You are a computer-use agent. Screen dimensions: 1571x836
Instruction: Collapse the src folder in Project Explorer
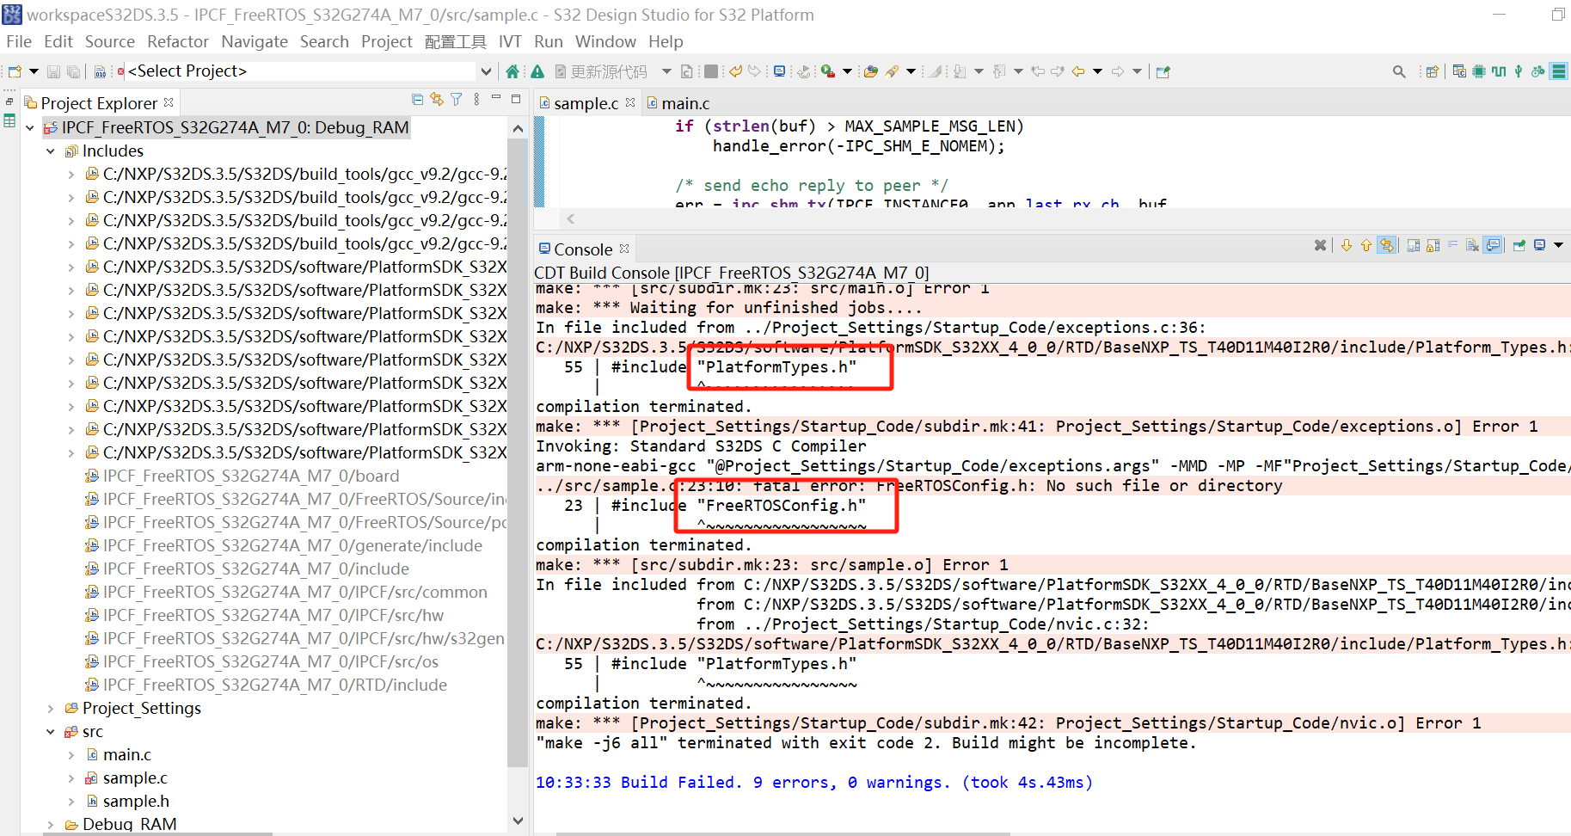(x=51, y=731)
